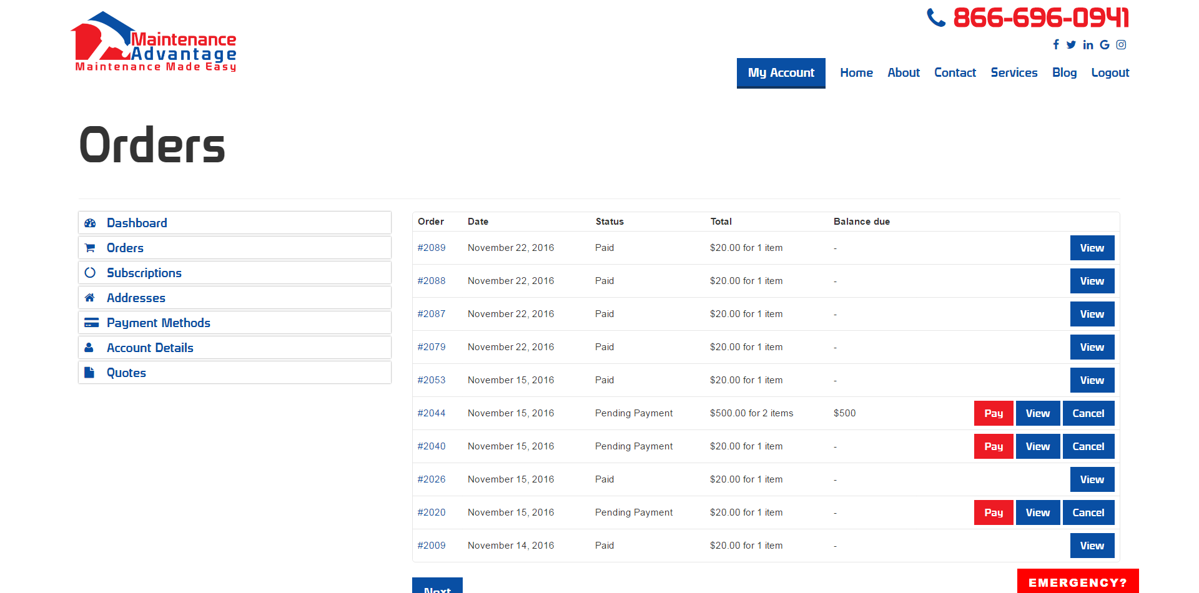Click the LinkedIn social icon
The width and height of the screenshot is (1199, 593).
pos(1088,44)
